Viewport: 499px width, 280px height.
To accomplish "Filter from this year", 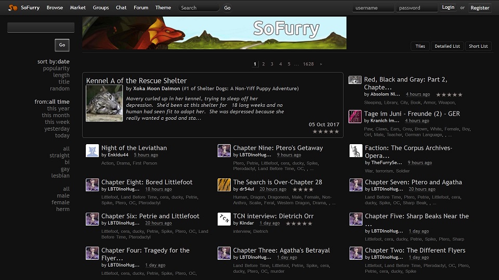I will coord(58,108).
